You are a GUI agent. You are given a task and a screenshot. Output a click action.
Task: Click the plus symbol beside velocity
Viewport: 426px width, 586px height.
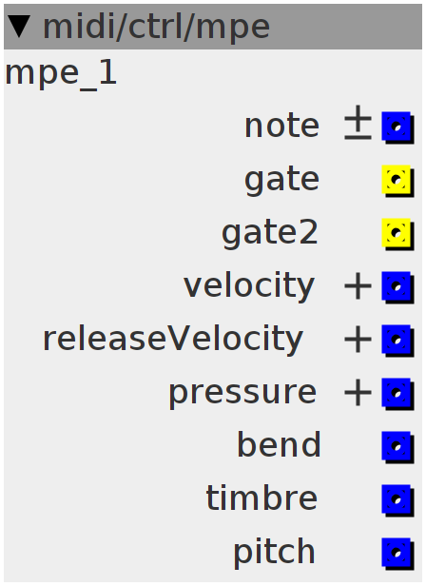coord(358,286)
